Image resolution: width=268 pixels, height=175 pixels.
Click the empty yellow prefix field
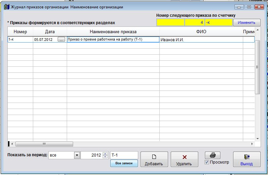click(170, 22)
